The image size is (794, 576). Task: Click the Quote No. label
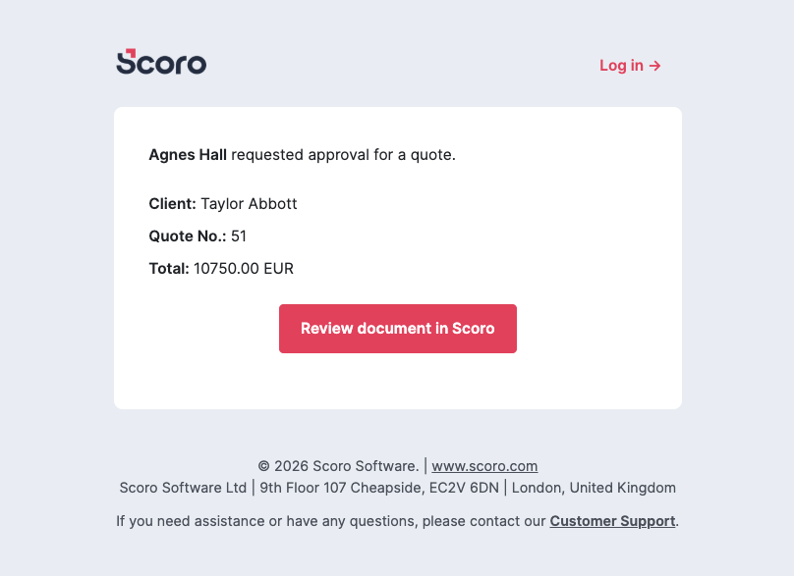188,236
